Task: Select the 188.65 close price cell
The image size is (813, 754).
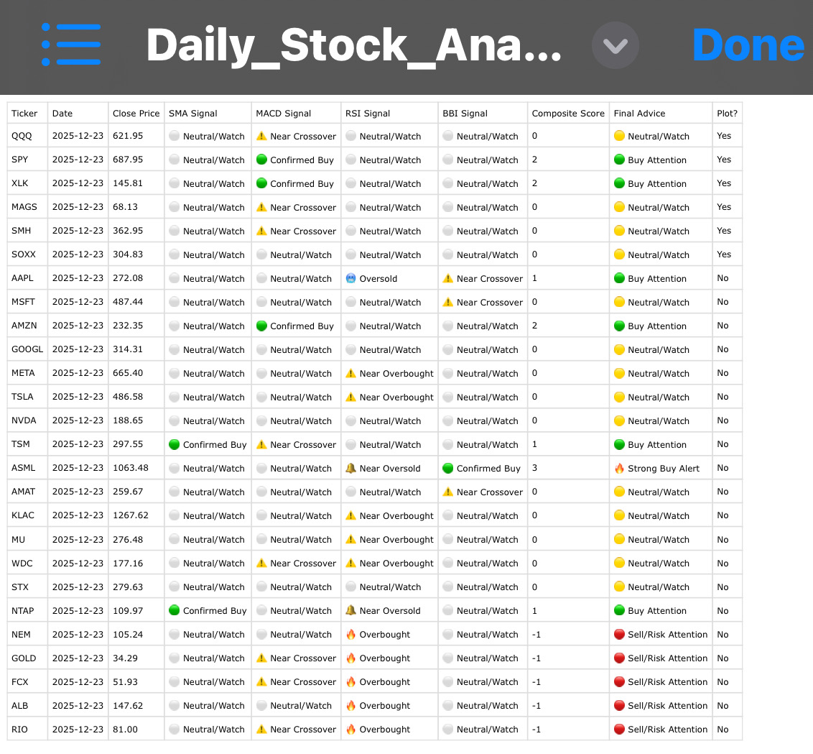Action: point(136,420)
